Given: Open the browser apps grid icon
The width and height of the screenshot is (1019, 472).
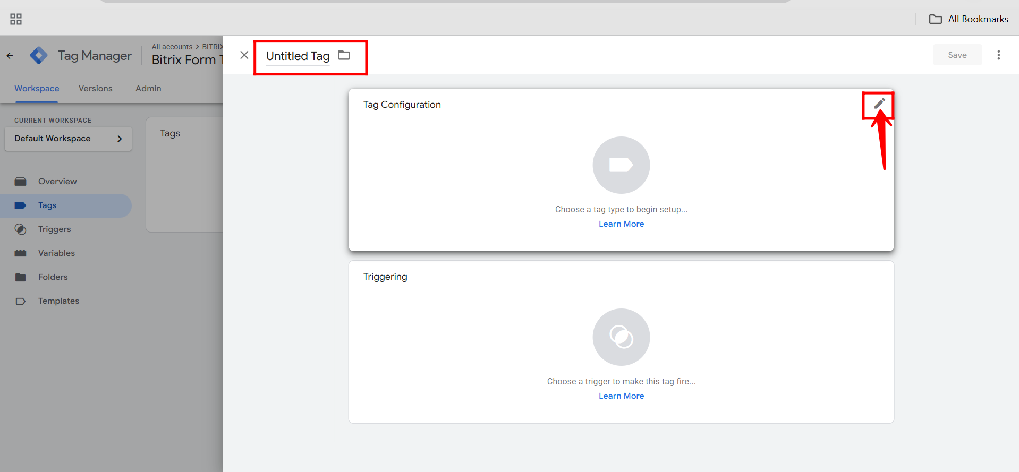Looking at the screenshot, I should click(x=16, y=19).
